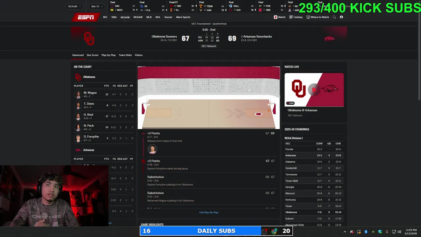Click the Arkansas logo in the player panel
This screenshot has height=237, width=421.
coord(78,150)
